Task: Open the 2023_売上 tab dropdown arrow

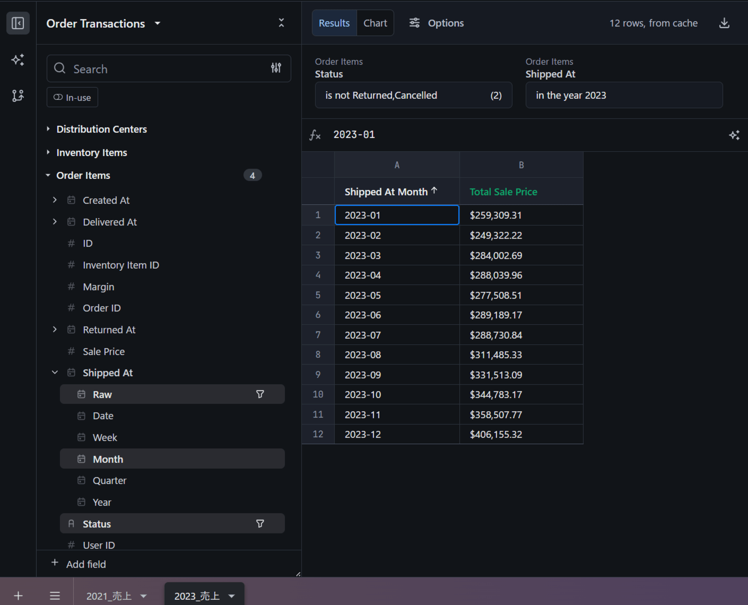Action: point(232,596)
